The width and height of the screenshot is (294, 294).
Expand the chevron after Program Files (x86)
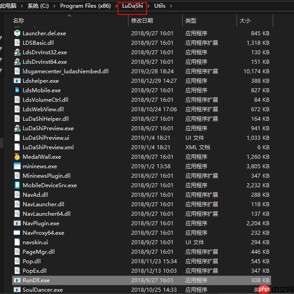click(x=116, y=6)
